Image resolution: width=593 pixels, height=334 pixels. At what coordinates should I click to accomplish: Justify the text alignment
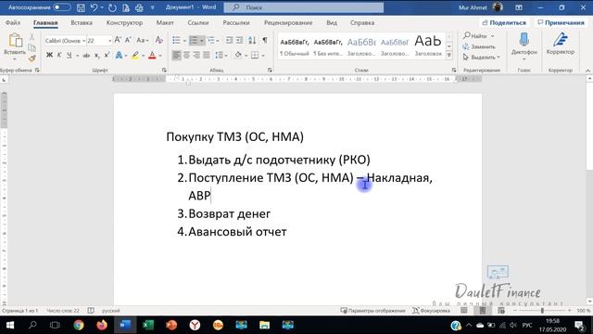206,56
